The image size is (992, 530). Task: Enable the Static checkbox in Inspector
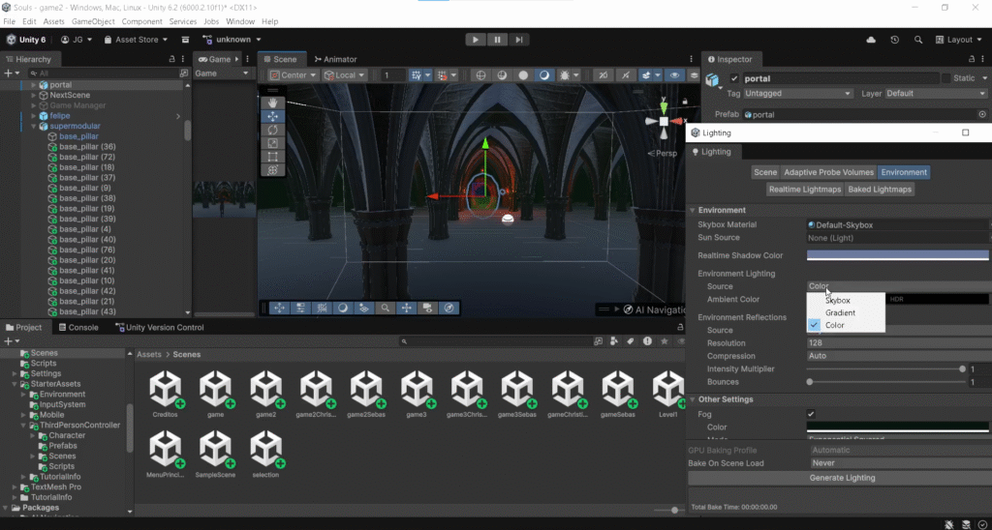tap(947, 78)
